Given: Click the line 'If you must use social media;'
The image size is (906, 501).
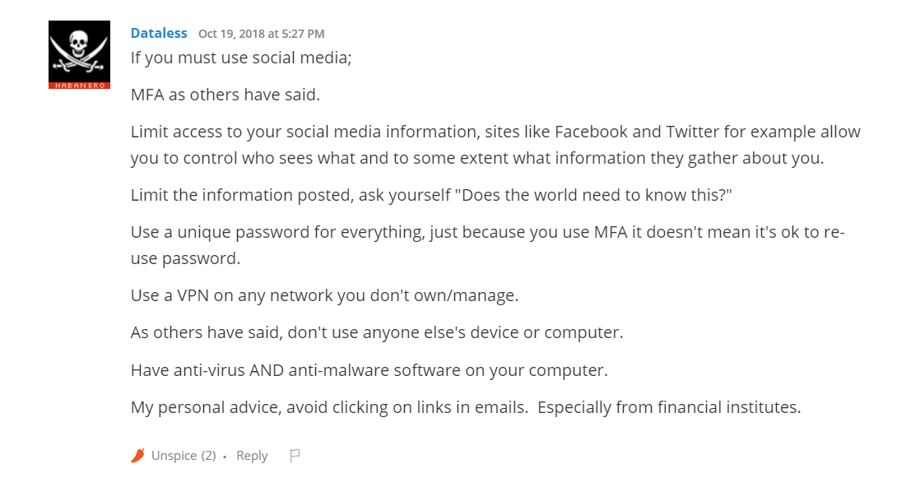Looking at the screenshot, I should [241, 58].
